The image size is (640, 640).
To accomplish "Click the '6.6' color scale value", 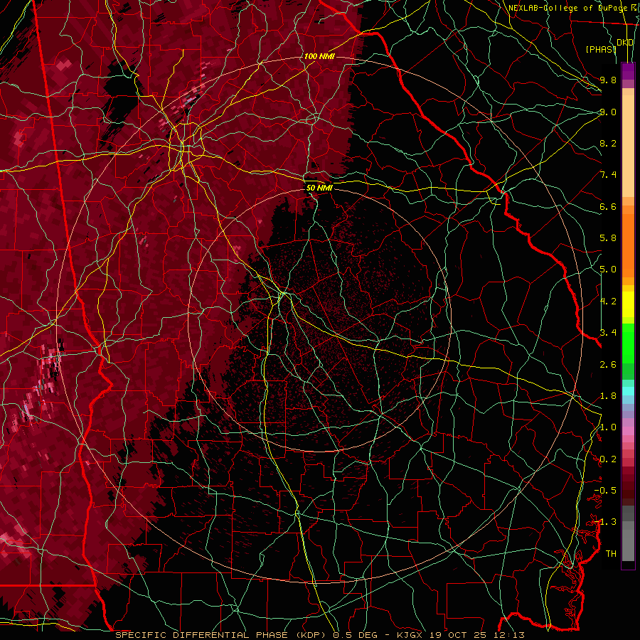I will 608,206.
